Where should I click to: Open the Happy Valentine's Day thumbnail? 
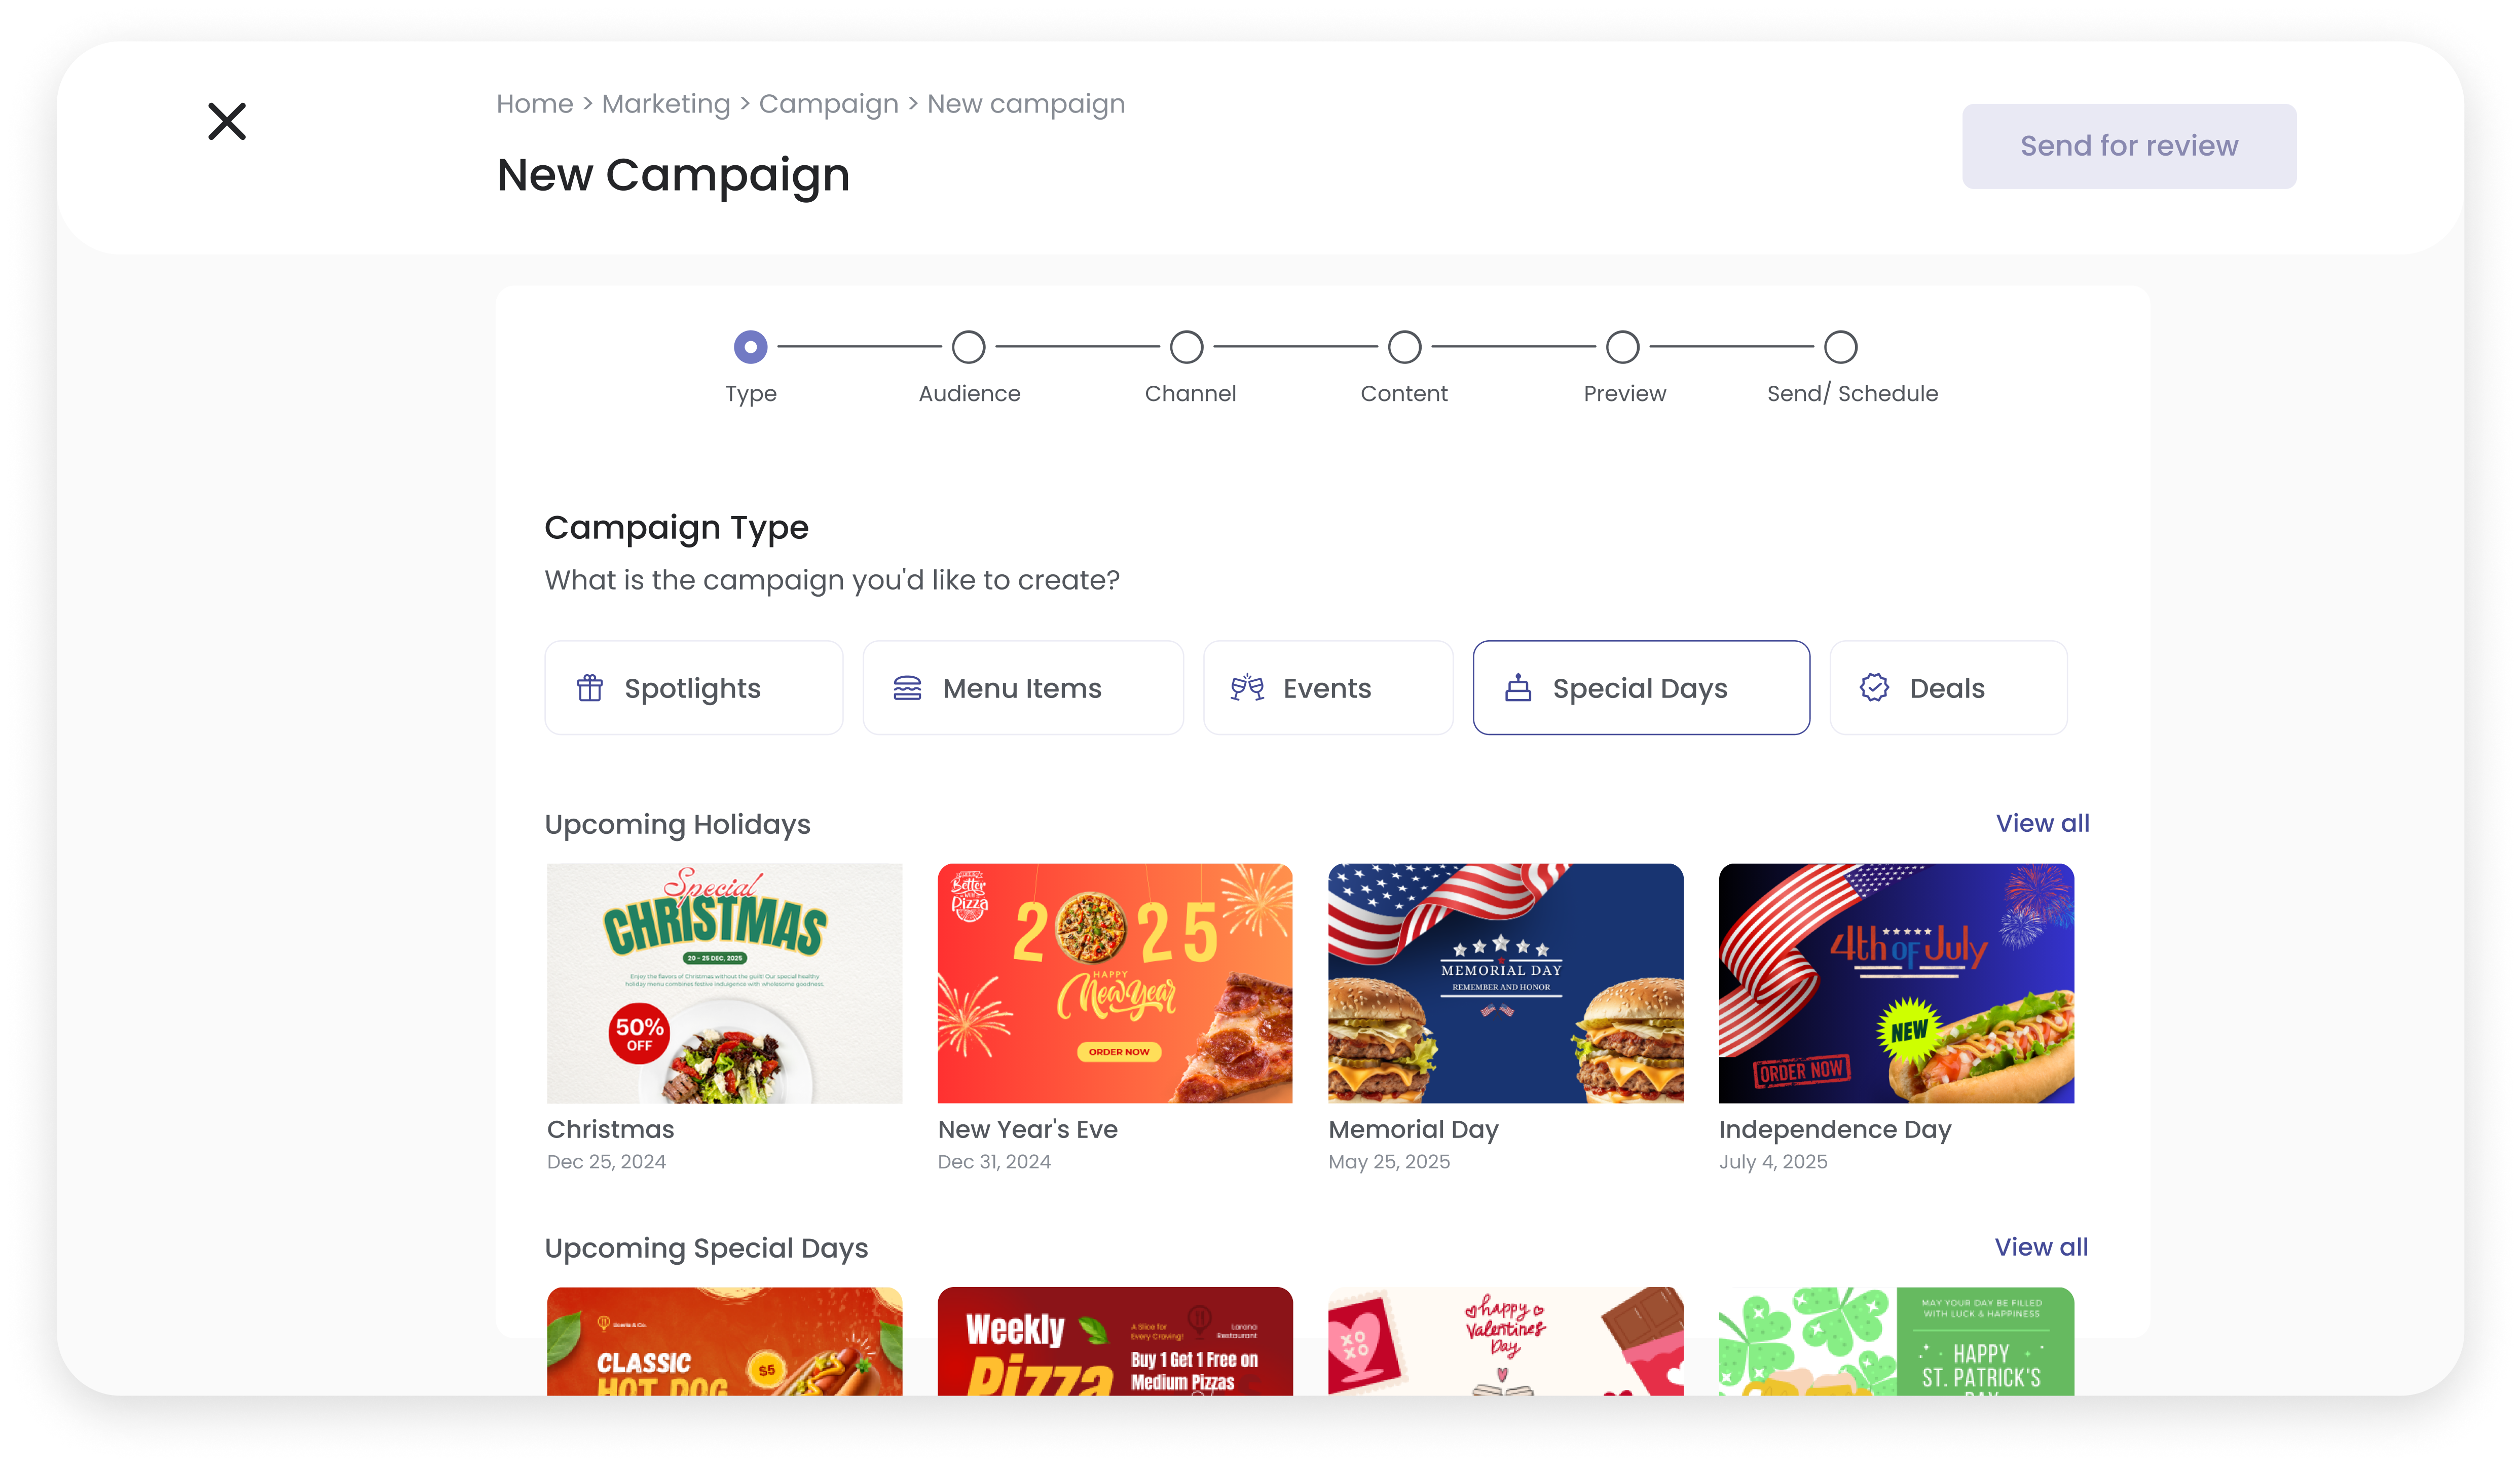[x=1505, y=1341]
